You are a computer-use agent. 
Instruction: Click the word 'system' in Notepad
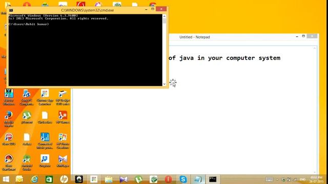(x=270, y=58)
